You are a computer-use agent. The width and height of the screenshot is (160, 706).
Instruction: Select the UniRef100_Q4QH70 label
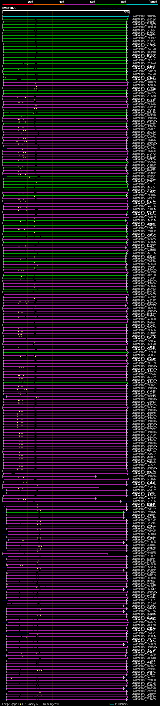143,573
